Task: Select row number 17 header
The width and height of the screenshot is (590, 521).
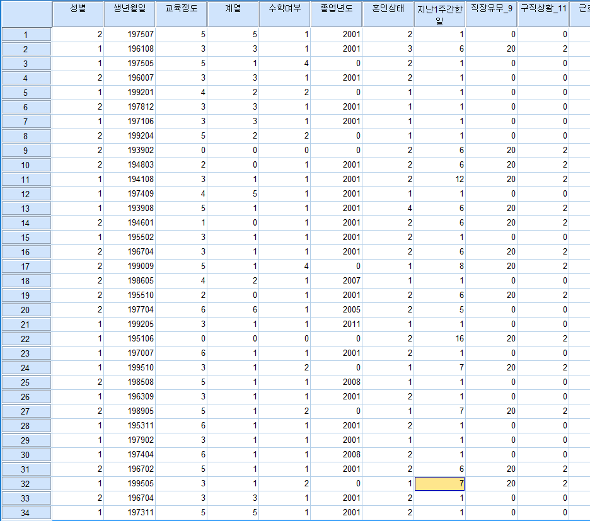Action: point(26,266)
